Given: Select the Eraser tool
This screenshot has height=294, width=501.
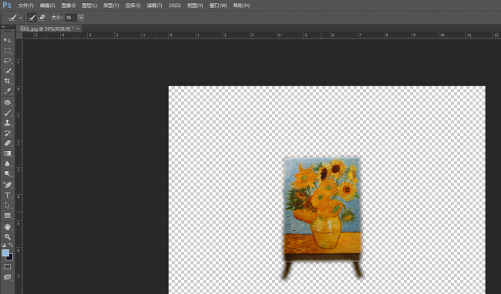Looking at the screenshot, I should 8,143.
